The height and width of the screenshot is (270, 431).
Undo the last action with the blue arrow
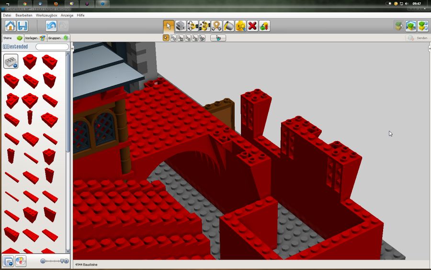click(x=51, y=26)
